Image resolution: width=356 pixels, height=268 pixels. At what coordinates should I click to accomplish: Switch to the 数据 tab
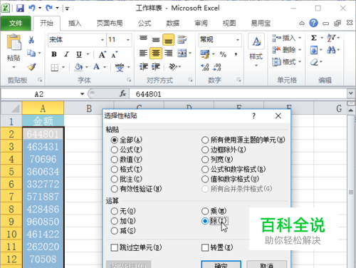(172, 24)
